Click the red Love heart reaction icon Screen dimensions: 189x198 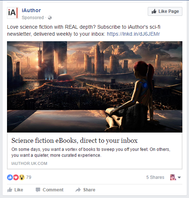pos(16,177)
